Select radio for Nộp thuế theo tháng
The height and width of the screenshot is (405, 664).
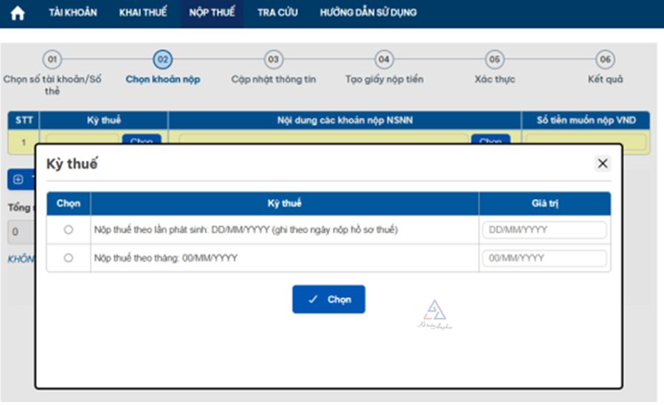[x=69, y=258]
